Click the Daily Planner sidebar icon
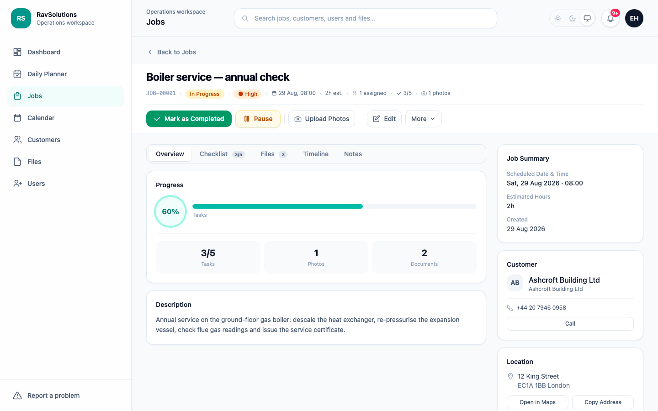658x411 pixels. click(17, 74)
